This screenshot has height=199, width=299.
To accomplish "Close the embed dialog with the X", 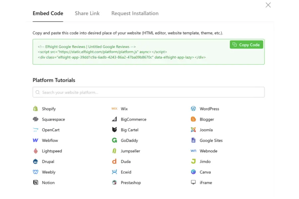I will [x=268, y=5].
